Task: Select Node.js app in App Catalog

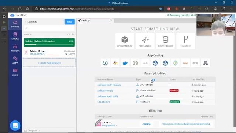Action: tap(135, 63)
